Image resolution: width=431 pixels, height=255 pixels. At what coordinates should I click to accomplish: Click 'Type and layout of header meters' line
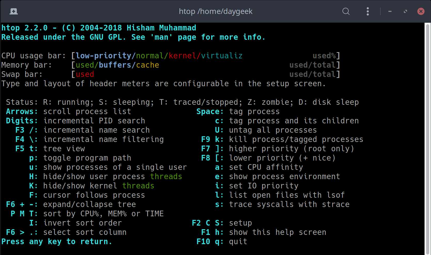(x=164, y=84)
